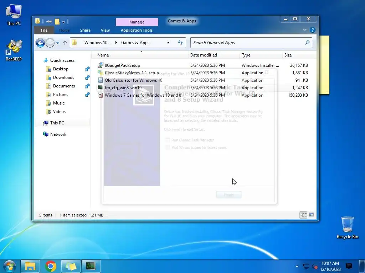The image size is (365, 273).
Task: Click the pin icon beside Pictures
Action: (87, 95)
